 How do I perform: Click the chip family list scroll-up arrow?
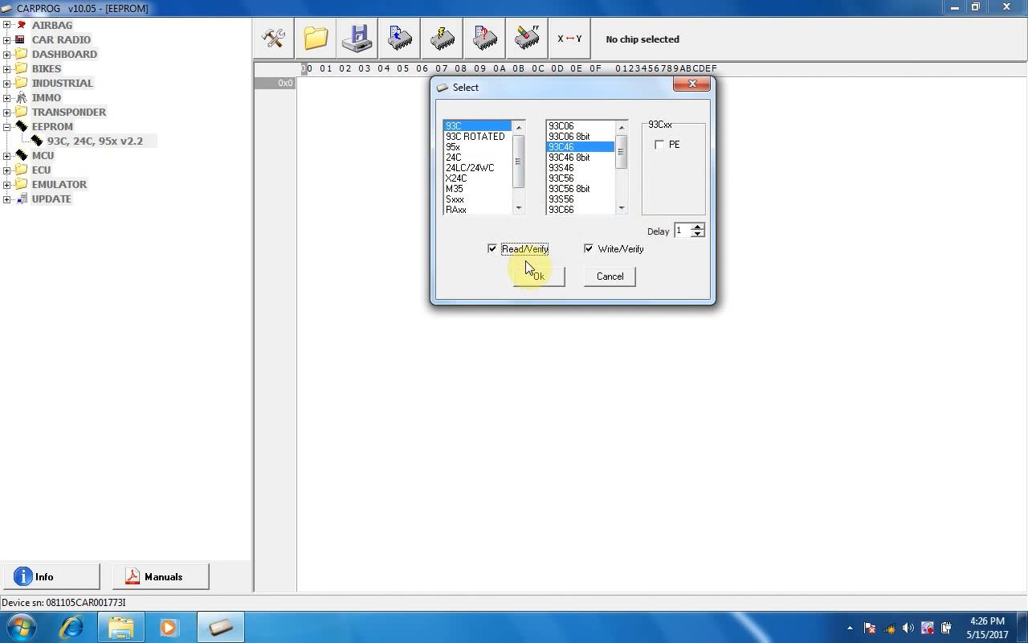click(x=519, y=127)
